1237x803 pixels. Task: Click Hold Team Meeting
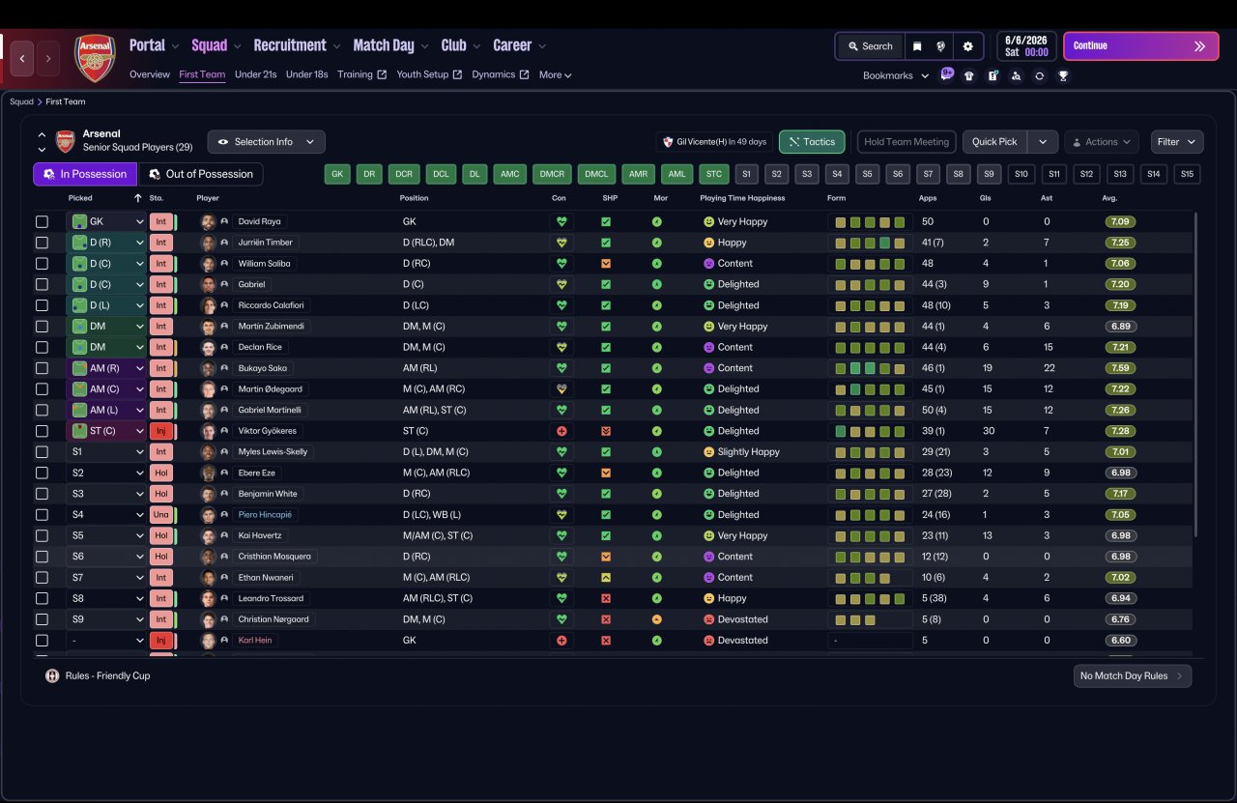pyautogui.click(x=906, y=142)
